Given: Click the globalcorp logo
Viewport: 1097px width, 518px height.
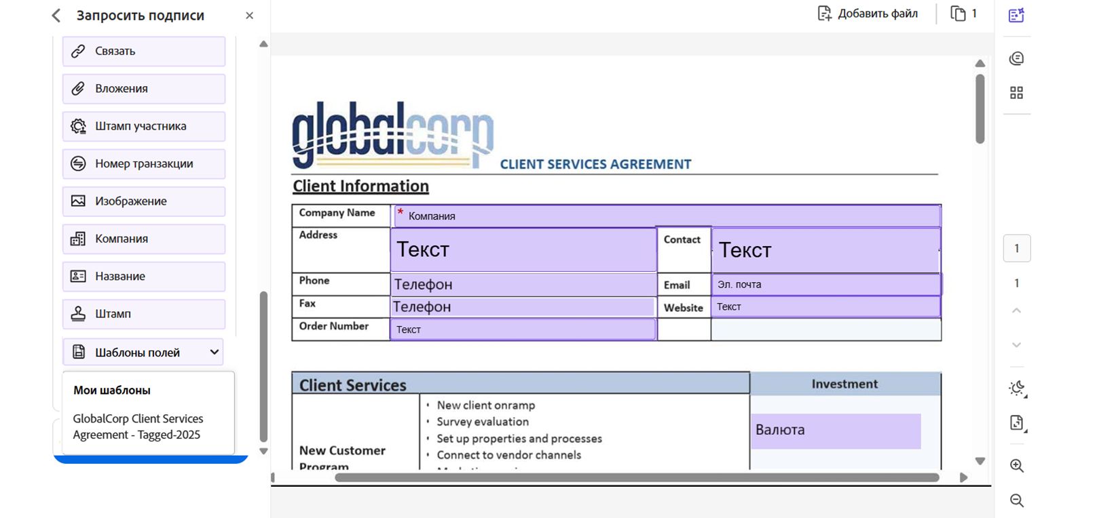Looking at the screenshot, I should click(x=392, y=135).
